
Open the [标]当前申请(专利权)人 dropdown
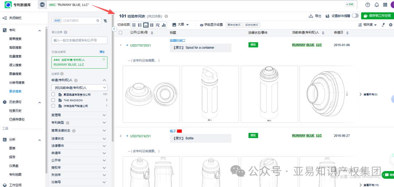(x=80, y=88)
